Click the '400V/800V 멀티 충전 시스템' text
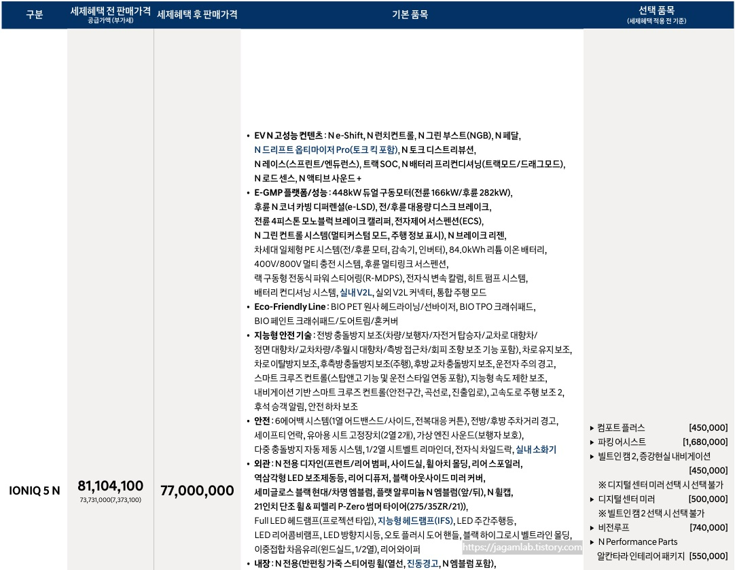 (x=308, y=264)
